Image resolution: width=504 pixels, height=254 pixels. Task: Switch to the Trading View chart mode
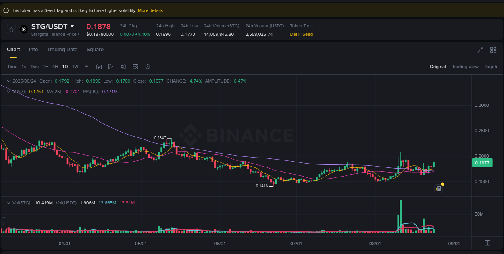pyautogui.click(x=465, y=67)
